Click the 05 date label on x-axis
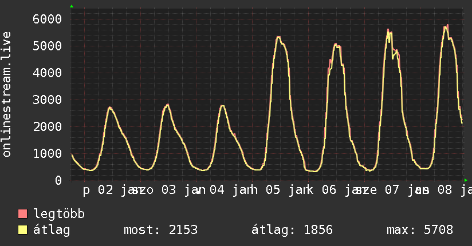The height and width of the screenshot is (246, 472). 273,190
